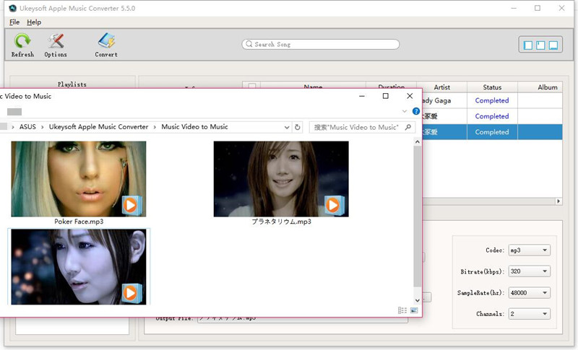578x350 pixels.
Task: Click the Poker Face.mp3 file name
Action: click(x=79, y=222)
